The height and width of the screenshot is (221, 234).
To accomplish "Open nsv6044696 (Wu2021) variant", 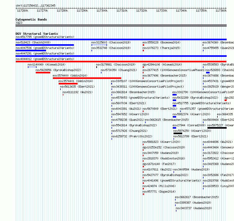I will (218, 142).
